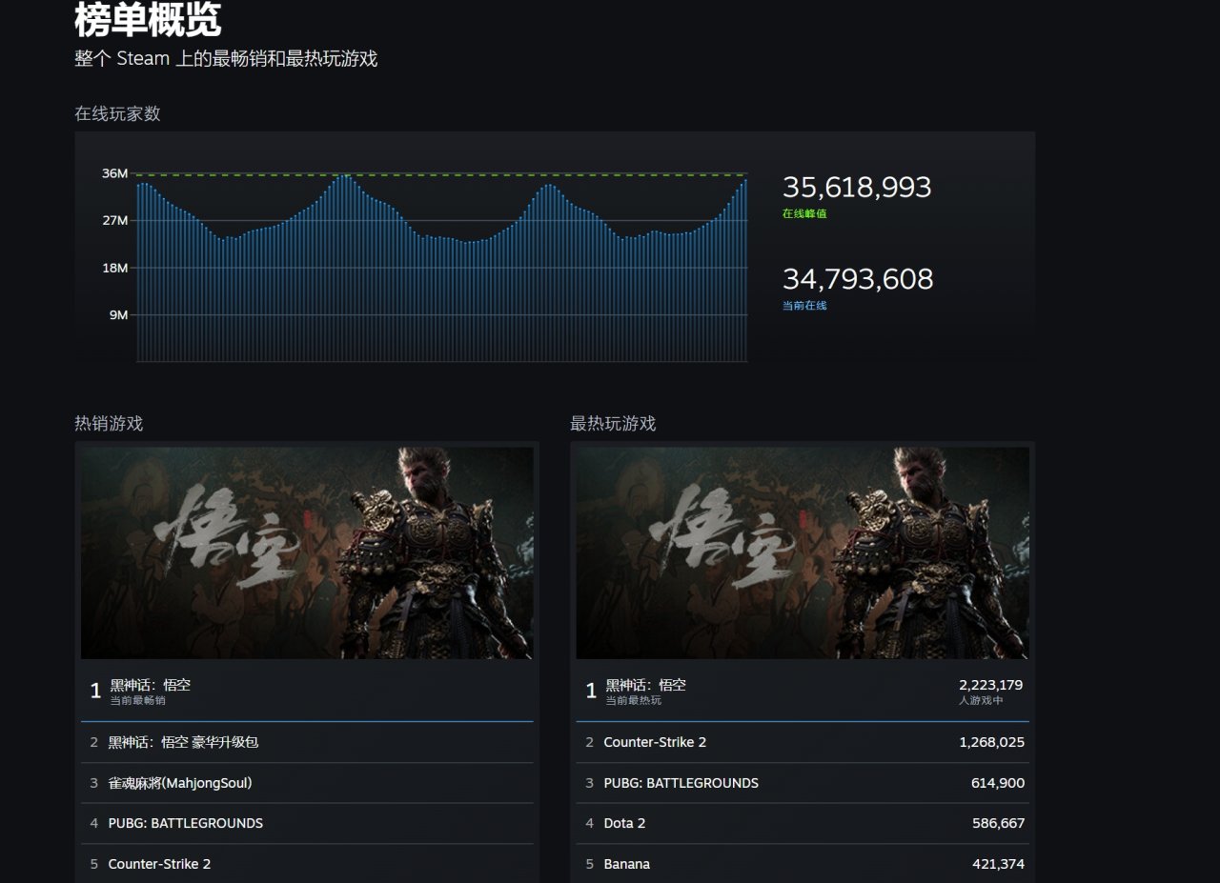Screen dimensions: 1220x883
Task: Click the player count 2,223,179
Action: [990, 685]
